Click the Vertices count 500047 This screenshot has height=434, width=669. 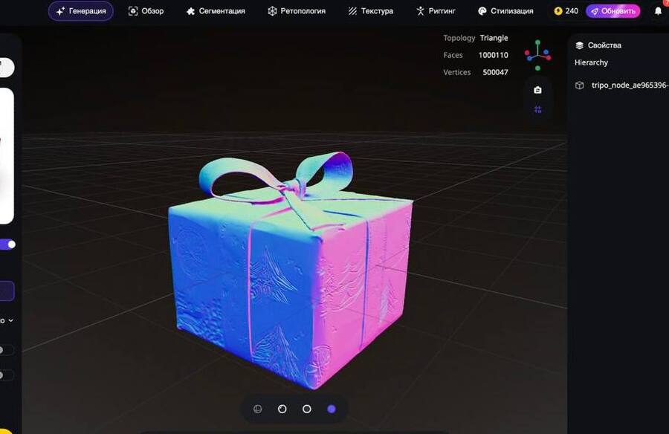pos(495,72)
